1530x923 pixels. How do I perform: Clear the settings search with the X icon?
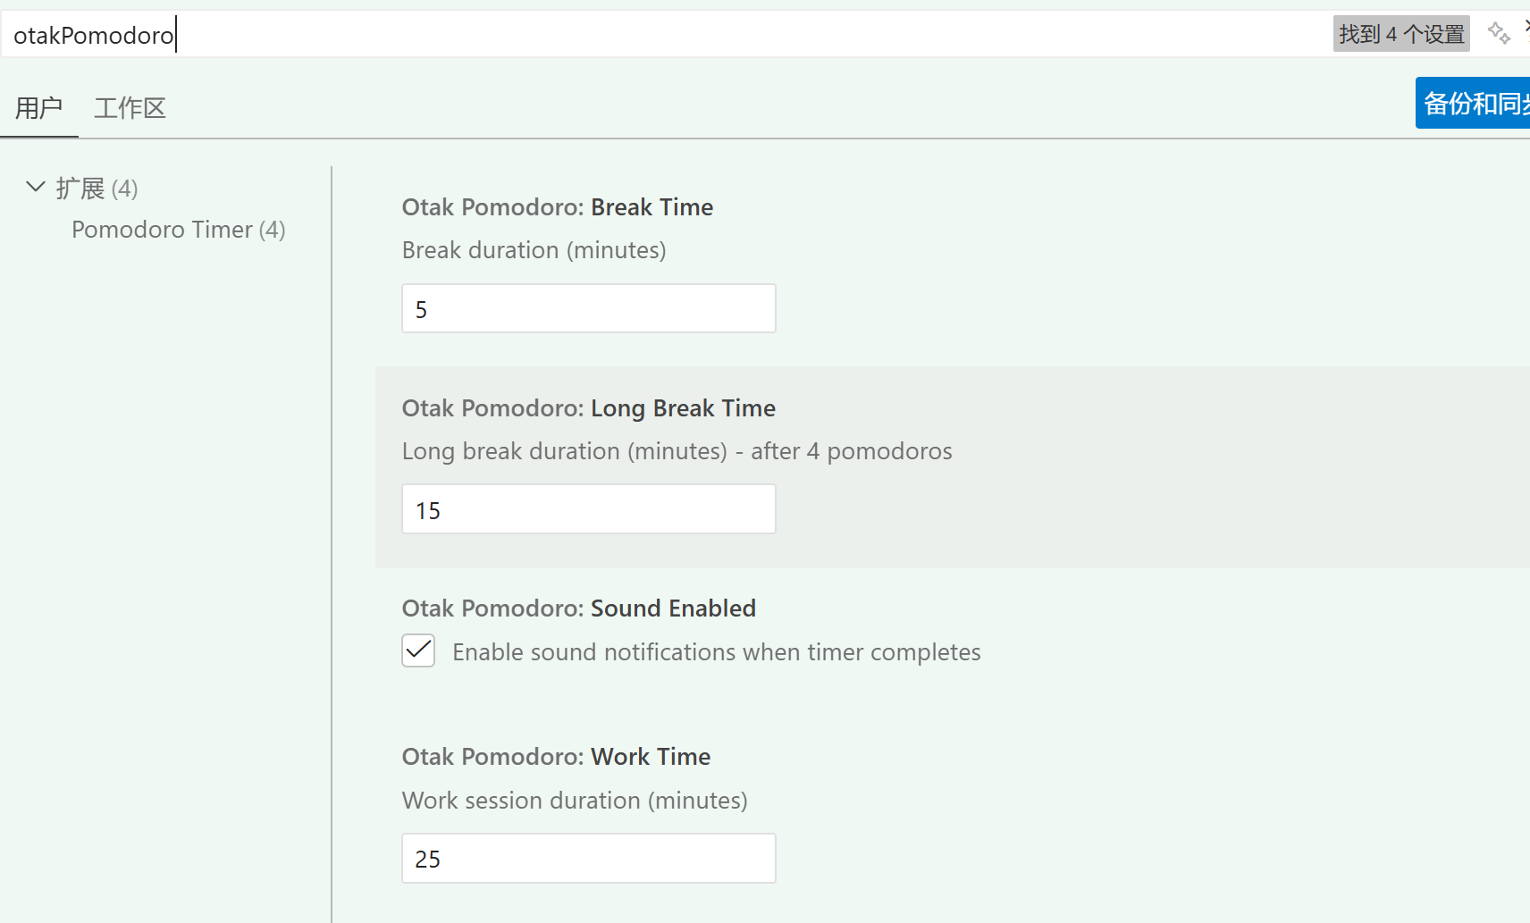pos(1526,27)
